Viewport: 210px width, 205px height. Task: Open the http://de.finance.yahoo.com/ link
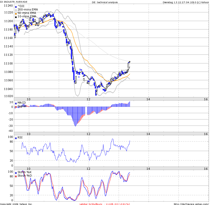tap(192, 204)
